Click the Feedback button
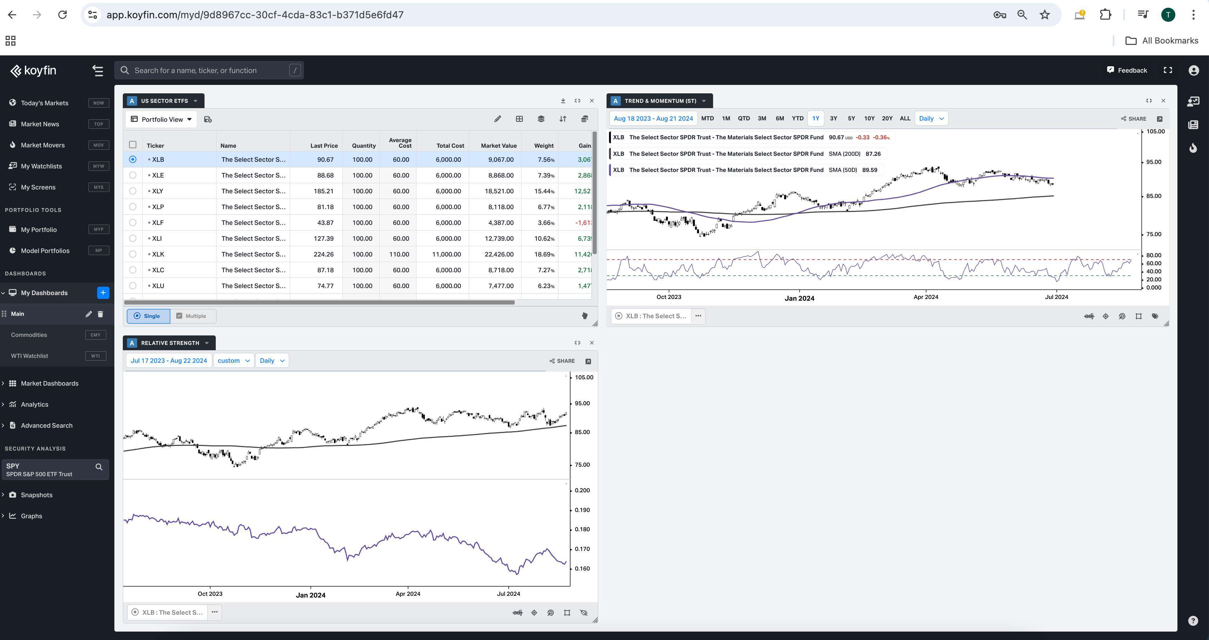The width and height of the screenshot is (1209, 640). [1127, 71]
